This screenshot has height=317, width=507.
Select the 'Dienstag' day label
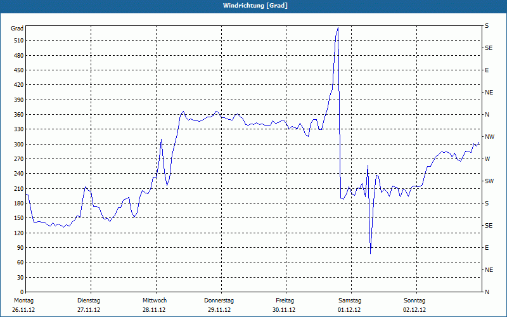point(89,301)
